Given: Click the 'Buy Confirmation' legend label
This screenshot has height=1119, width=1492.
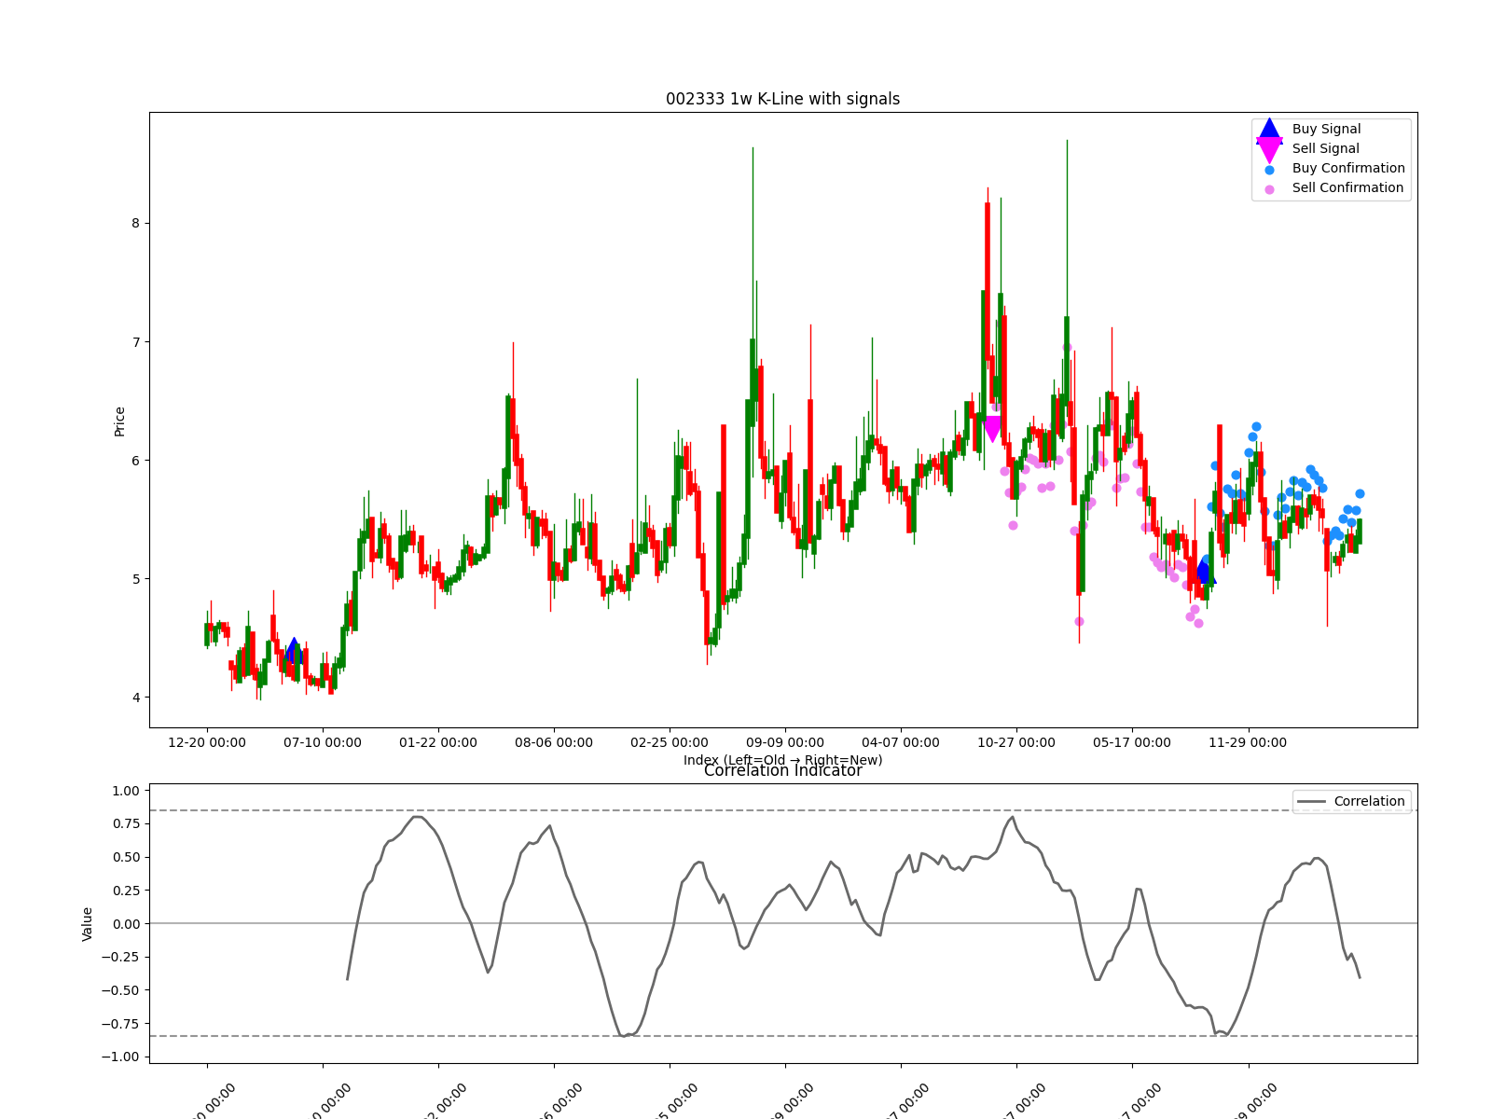Looking at the screenshot, I should [x=1348, y=168].
